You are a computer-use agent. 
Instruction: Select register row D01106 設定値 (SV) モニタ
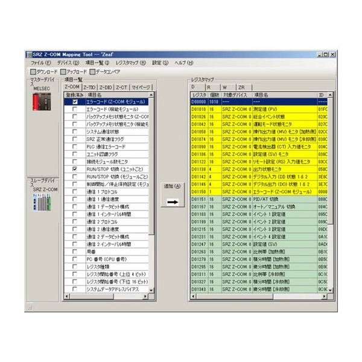[259, 154]
